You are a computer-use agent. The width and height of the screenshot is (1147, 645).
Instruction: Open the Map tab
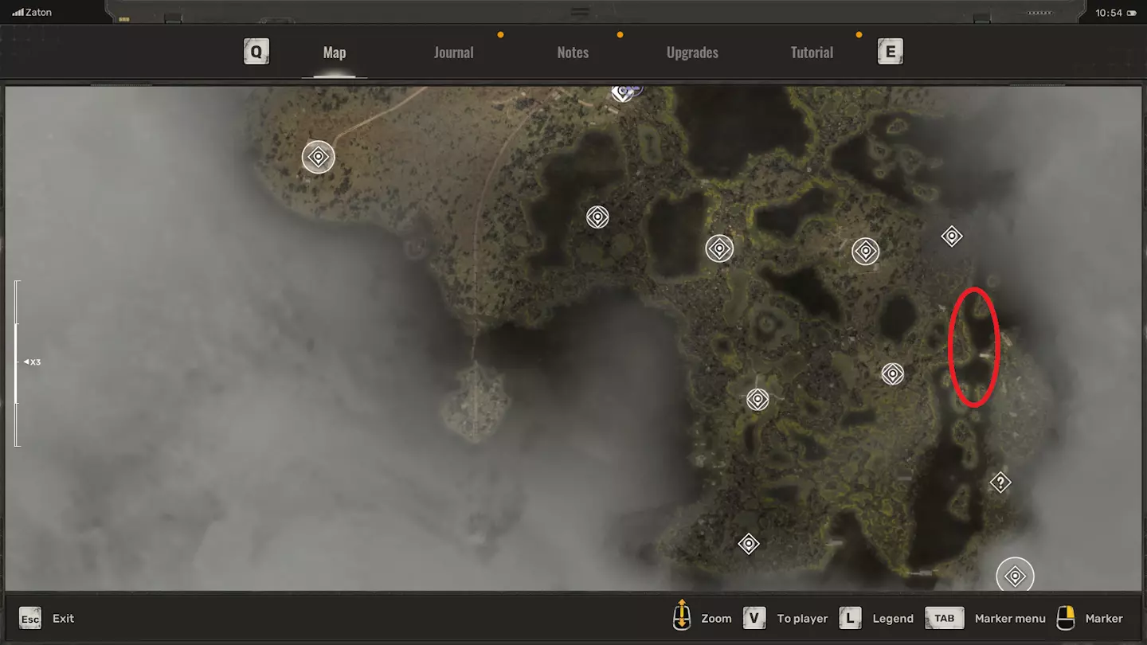click(335, 53)
